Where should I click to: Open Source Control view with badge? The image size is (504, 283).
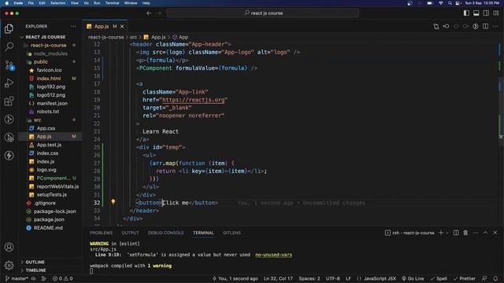9,65
